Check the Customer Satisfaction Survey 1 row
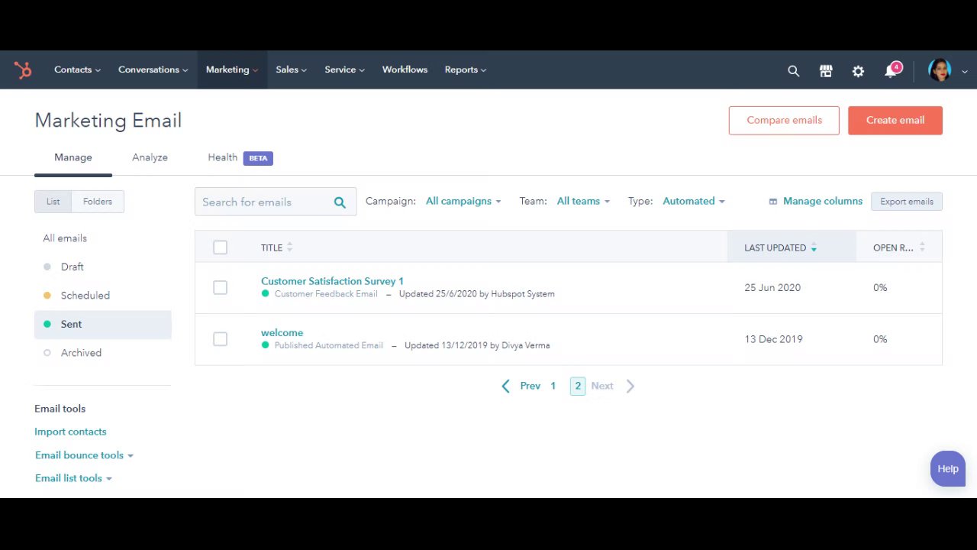 [x=220, y=288]
